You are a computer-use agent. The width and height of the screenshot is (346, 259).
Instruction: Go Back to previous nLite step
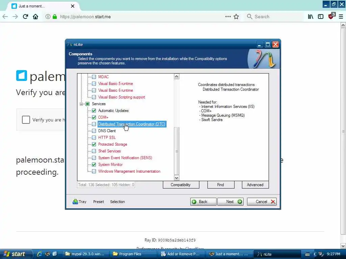pyautogui.click(x=203, y=202)
